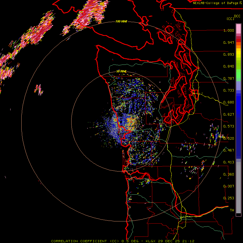Click the 0.787 value on color scale

pyautogui.click(x=229, y=78)
